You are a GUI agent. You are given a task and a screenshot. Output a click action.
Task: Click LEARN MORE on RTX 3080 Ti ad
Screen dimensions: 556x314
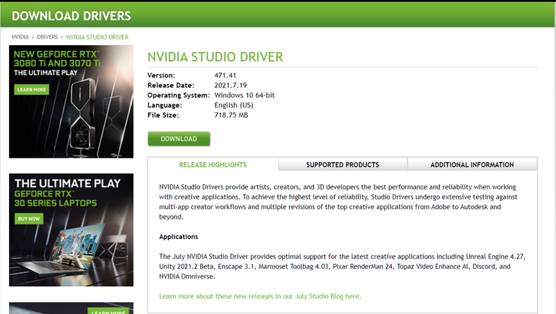(x=31, y=90)
